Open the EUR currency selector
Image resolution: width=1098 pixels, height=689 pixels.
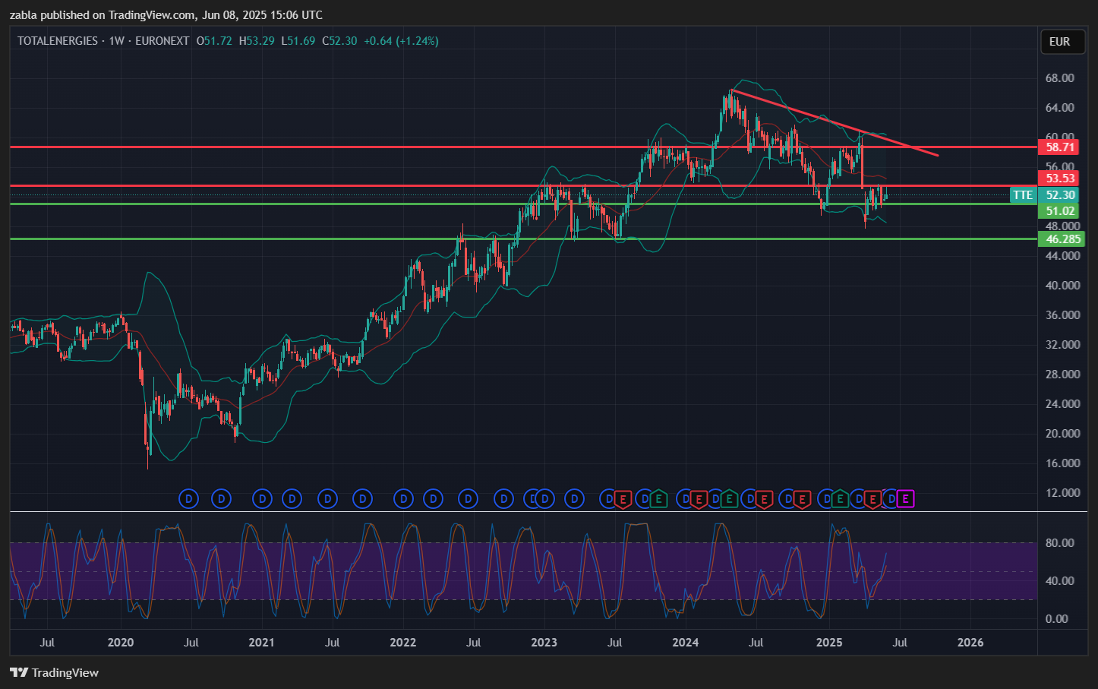click(1060, 42)
